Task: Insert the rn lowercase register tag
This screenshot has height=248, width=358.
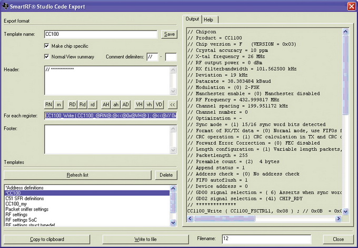Action: [x=58, y=105]
